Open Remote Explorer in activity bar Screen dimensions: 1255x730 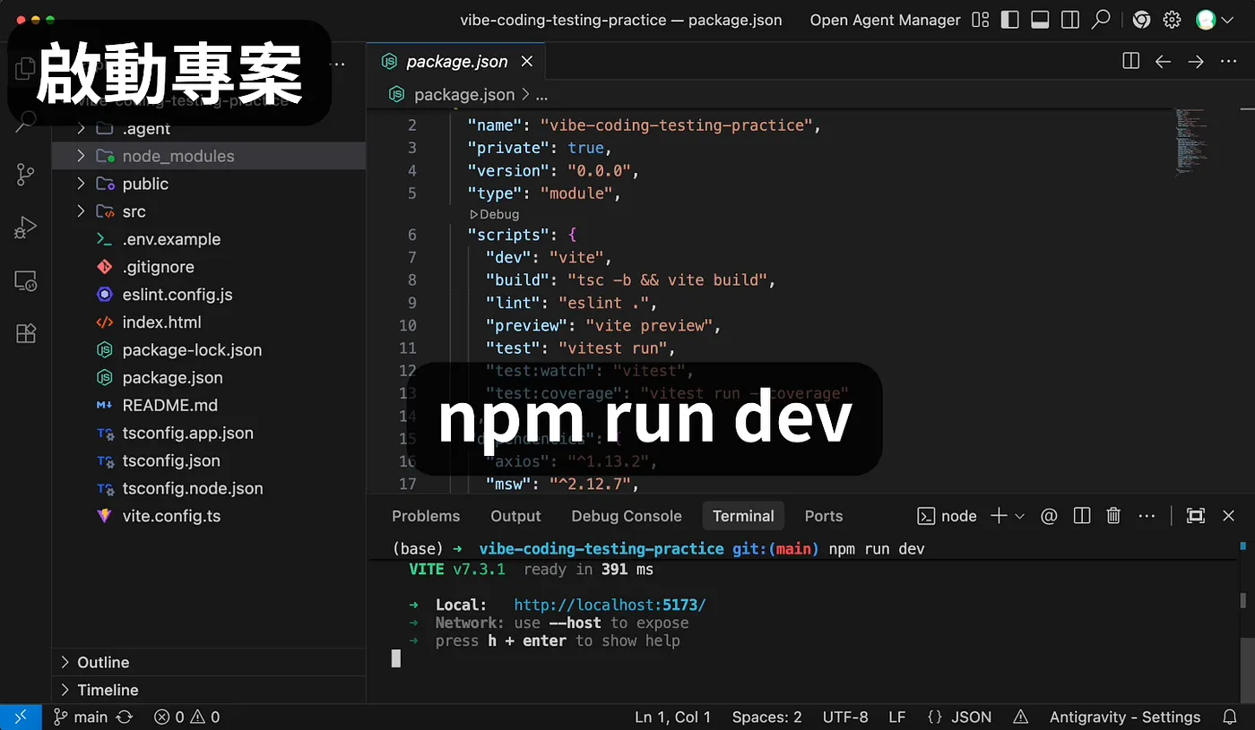pyautogui.click(x=25, y=281)
